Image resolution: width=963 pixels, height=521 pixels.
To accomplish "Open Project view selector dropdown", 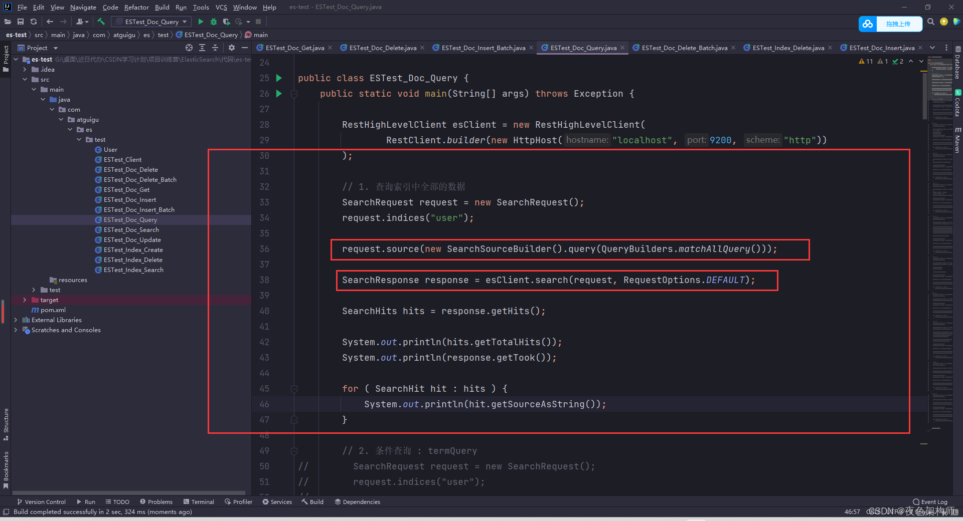I will click(38, 48).
